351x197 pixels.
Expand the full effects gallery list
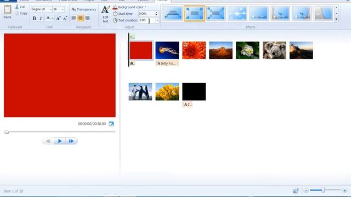click(336, 20)
